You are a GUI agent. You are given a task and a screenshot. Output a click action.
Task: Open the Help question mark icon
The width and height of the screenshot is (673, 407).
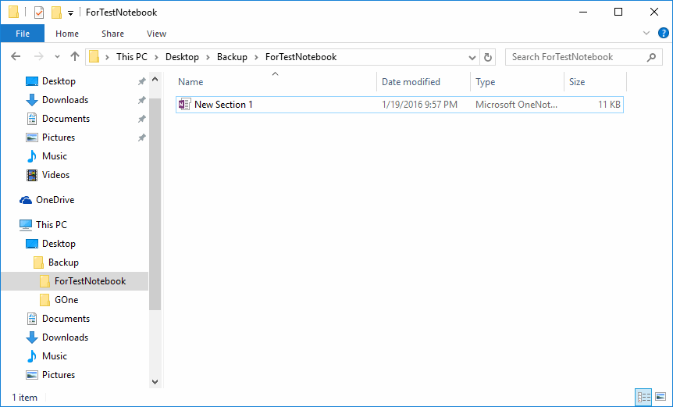(x=663, y=33)
